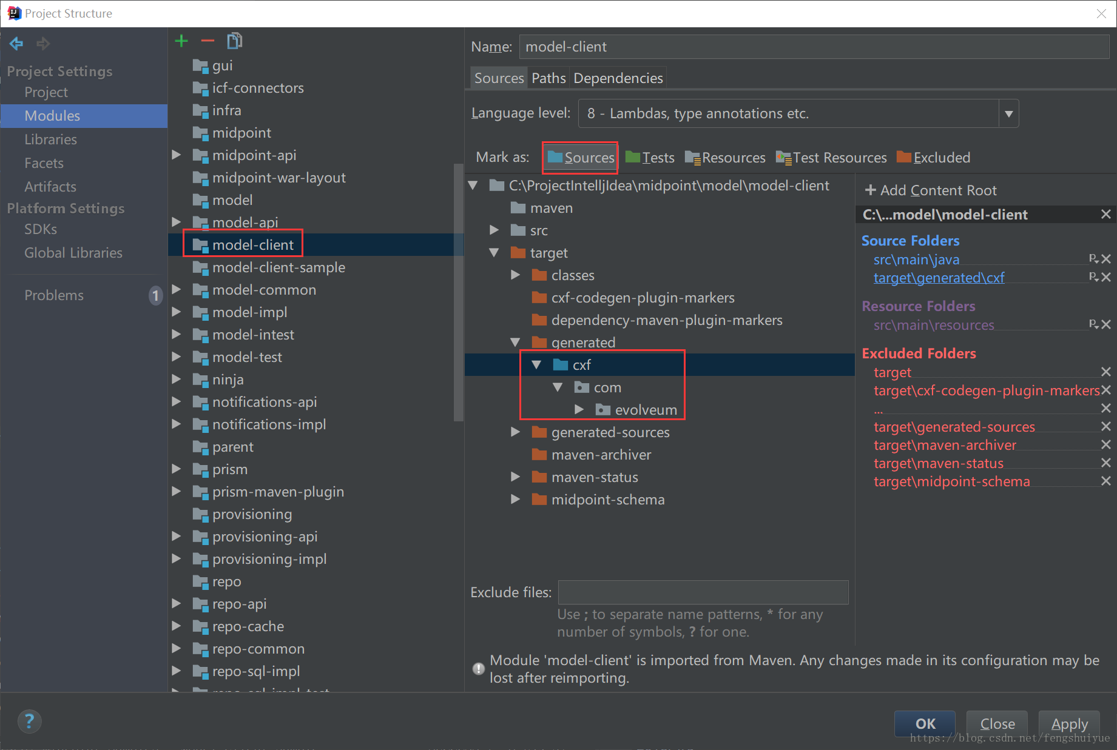
Task: Edit properties of target\generated\cxf folder
Action: tap(1094, 277)
